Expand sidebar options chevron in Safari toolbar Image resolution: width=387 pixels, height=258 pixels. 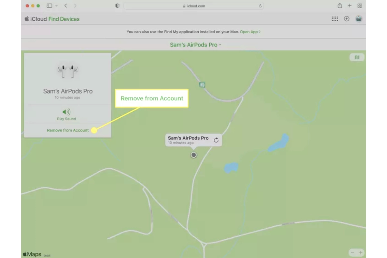57,6
